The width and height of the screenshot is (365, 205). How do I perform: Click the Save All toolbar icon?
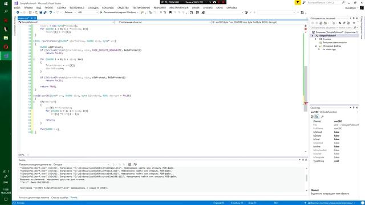click(45, 13)
